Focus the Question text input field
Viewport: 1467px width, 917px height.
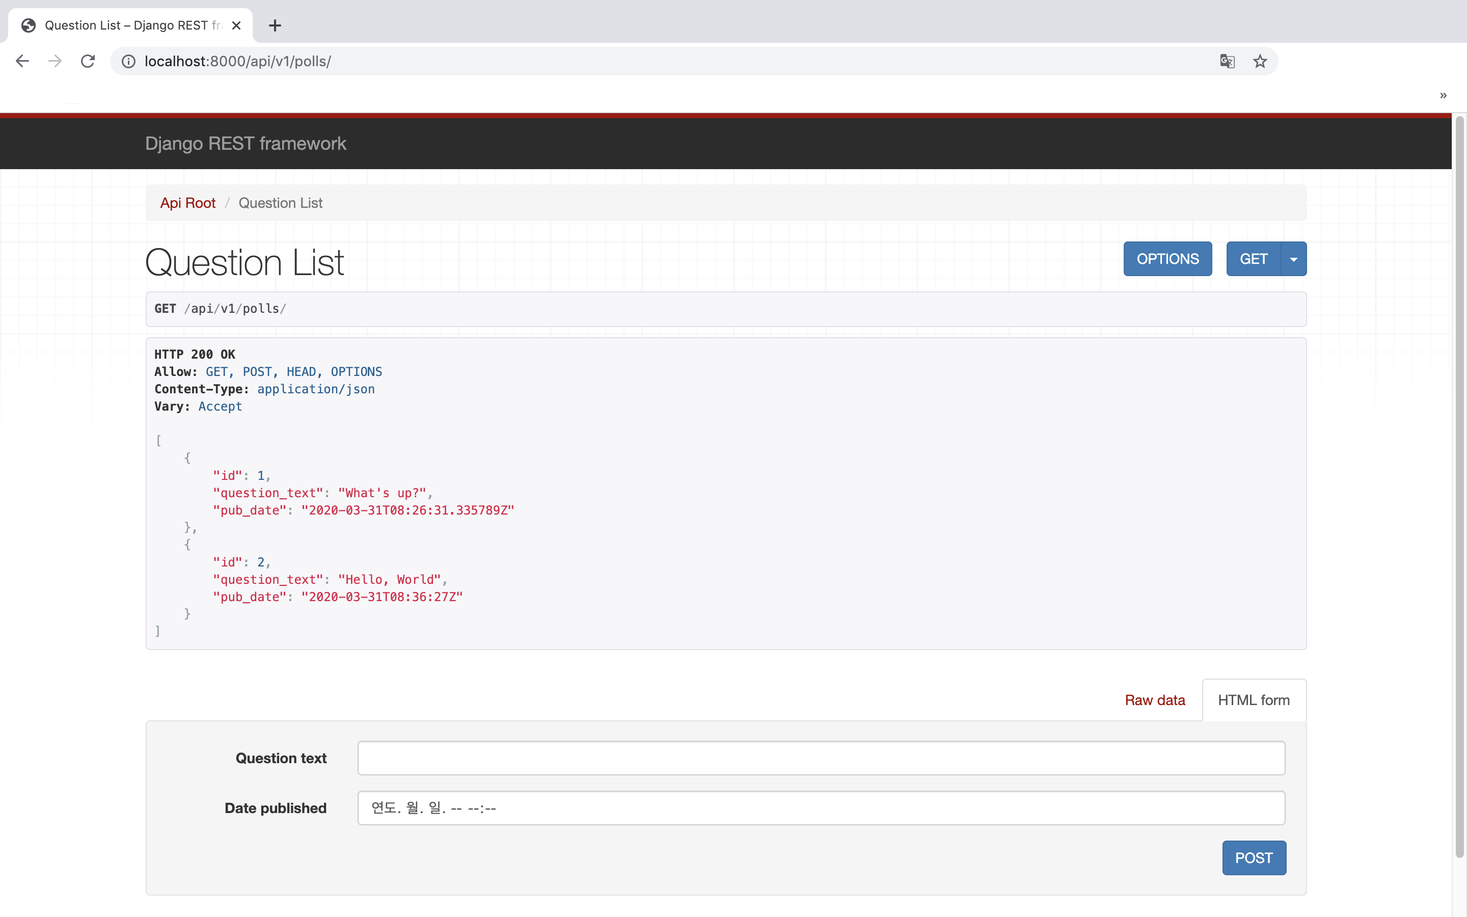point(821,758)
